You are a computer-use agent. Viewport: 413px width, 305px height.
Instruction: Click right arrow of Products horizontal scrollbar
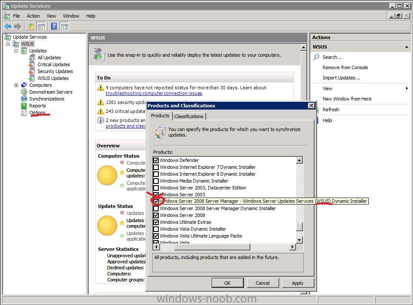tap(292, 247)
